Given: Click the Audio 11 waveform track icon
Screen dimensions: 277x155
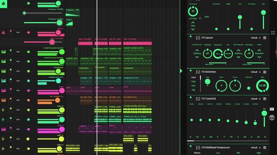Looking at the screenshot, I should click(x=3, y=120).
